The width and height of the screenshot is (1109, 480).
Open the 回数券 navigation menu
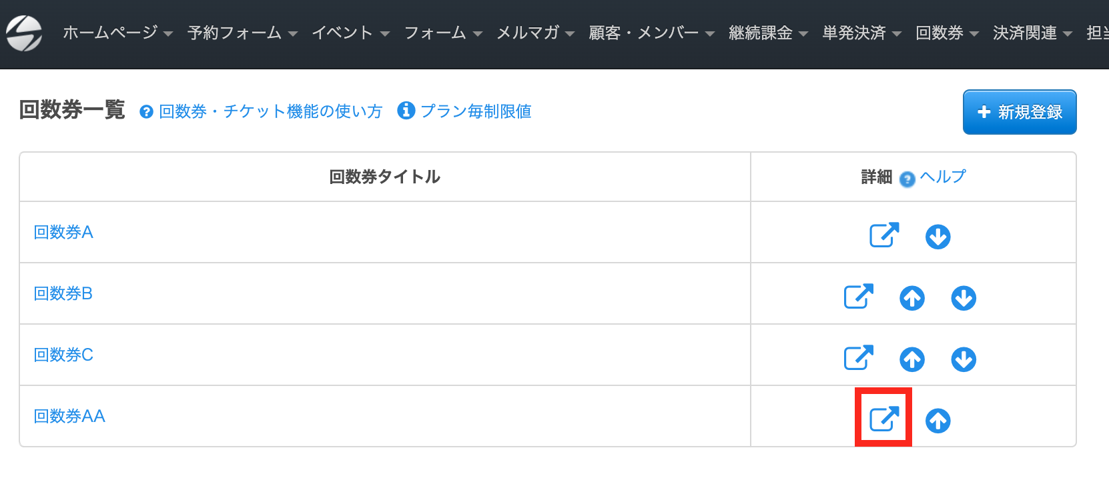click(x=948, y=33)
